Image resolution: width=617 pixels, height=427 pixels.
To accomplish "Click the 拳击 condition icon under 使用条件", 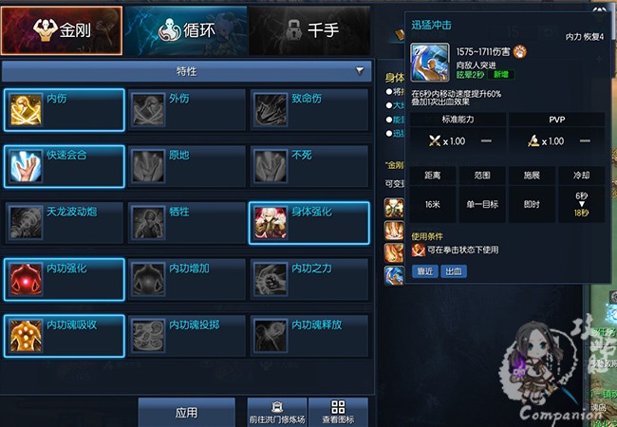I will tap(419, 251).
